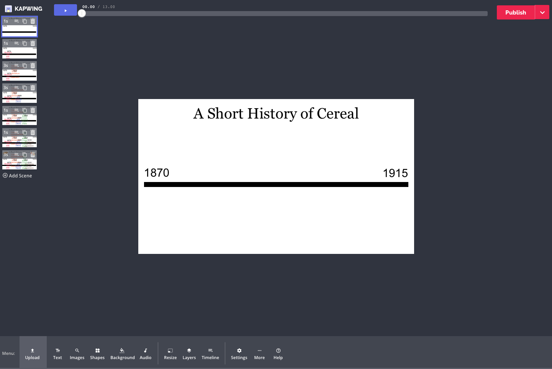Open the Audio menu

click(x=146, y=354)
